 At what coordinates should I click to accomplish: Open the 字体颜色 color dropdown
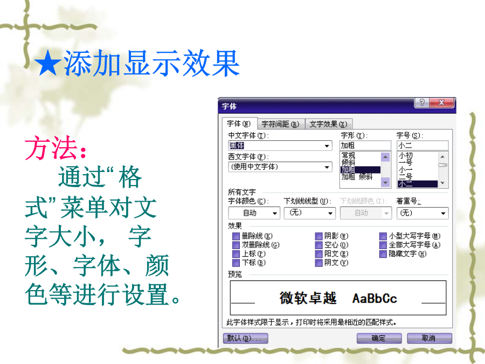254,213
